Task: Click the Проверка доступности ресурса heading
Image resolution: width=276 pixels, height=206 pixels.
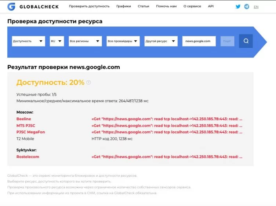Action: coord(55,22)
